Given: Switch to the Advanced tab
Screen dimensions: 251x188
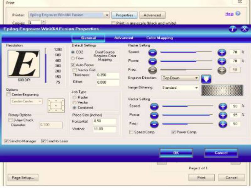Looking at the screenshot, I should [x=124, y=38].
